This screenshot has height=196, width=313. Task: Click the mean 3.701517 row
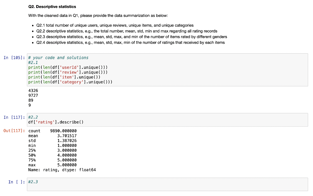pos(52,136)
